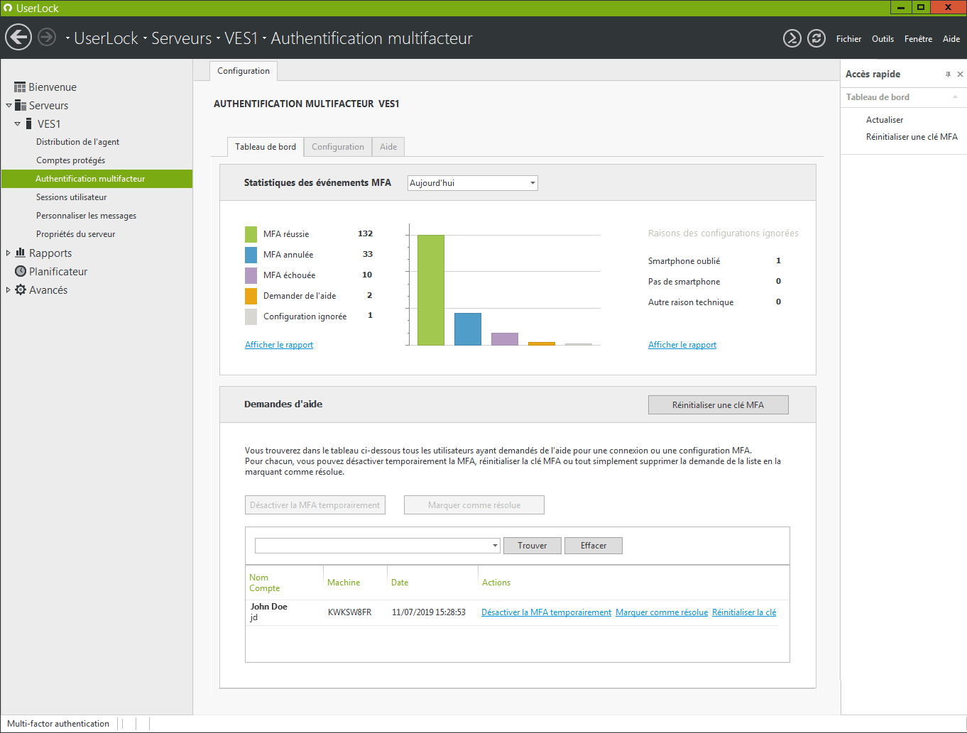Open breadcrumb dropdown before UserLock
967x733 pixels.
click(68, 38)
